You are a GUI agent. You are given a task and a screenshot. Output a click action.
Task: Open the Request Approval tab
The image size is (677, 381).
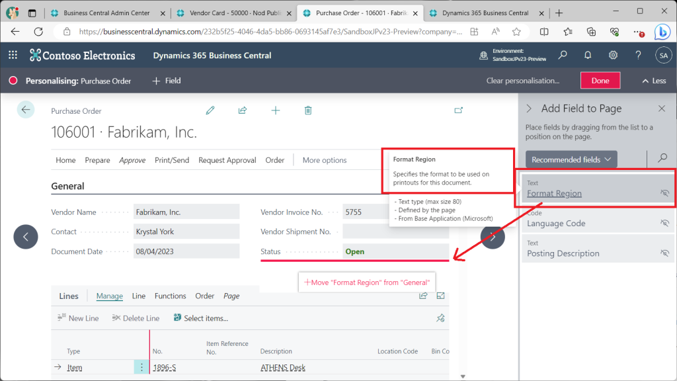227,160
